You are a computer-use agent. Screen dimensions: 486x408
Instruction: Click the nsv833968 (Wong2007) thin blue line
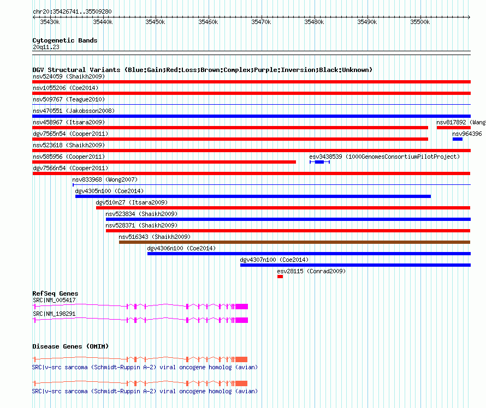coord(271,185)
